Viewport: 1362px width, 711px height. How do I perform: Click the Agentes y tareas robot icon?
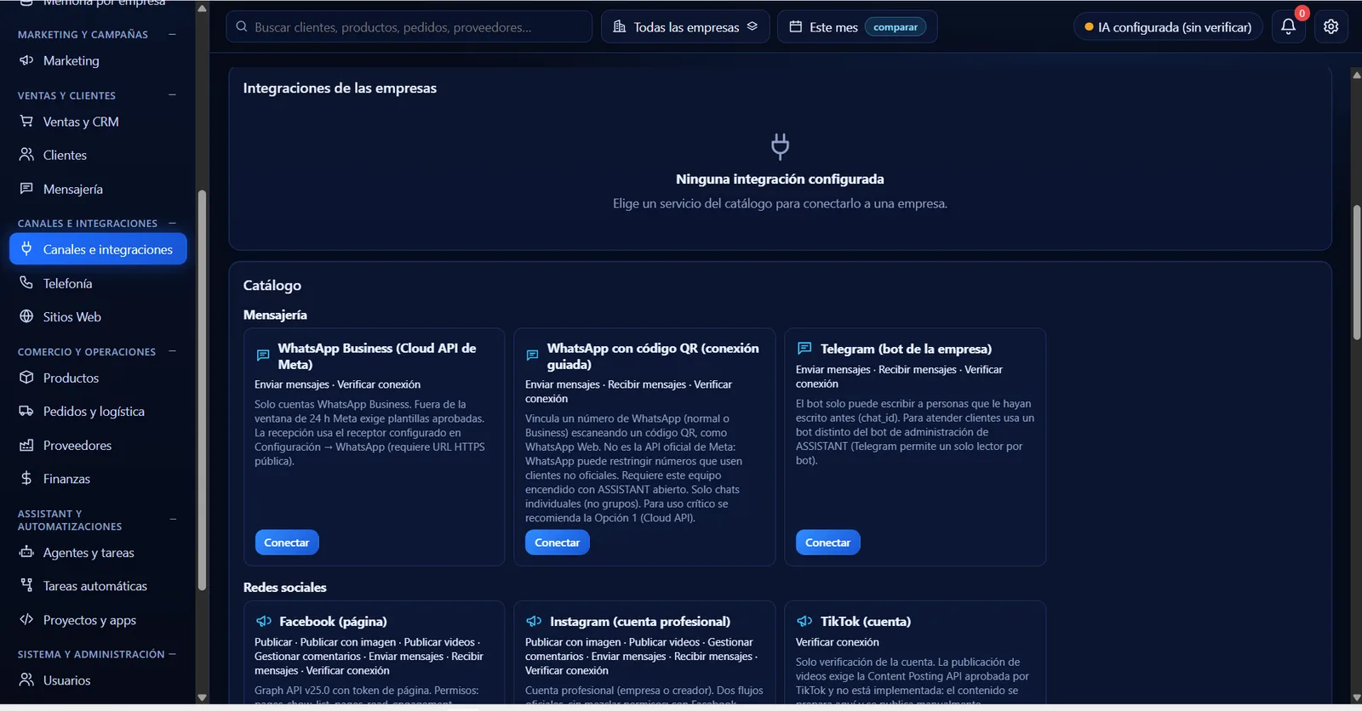26,552
